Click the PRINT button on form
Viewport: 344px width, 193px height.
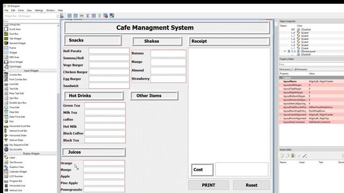pyautogui.click(x=209, y=185)
